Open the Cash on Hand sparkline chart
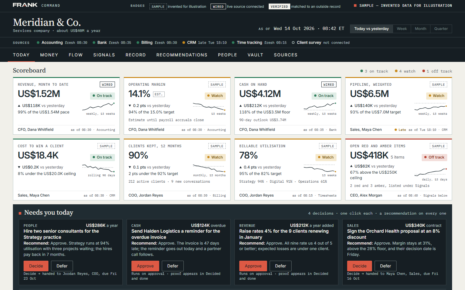The image size is (465, 290). (320, 106)
